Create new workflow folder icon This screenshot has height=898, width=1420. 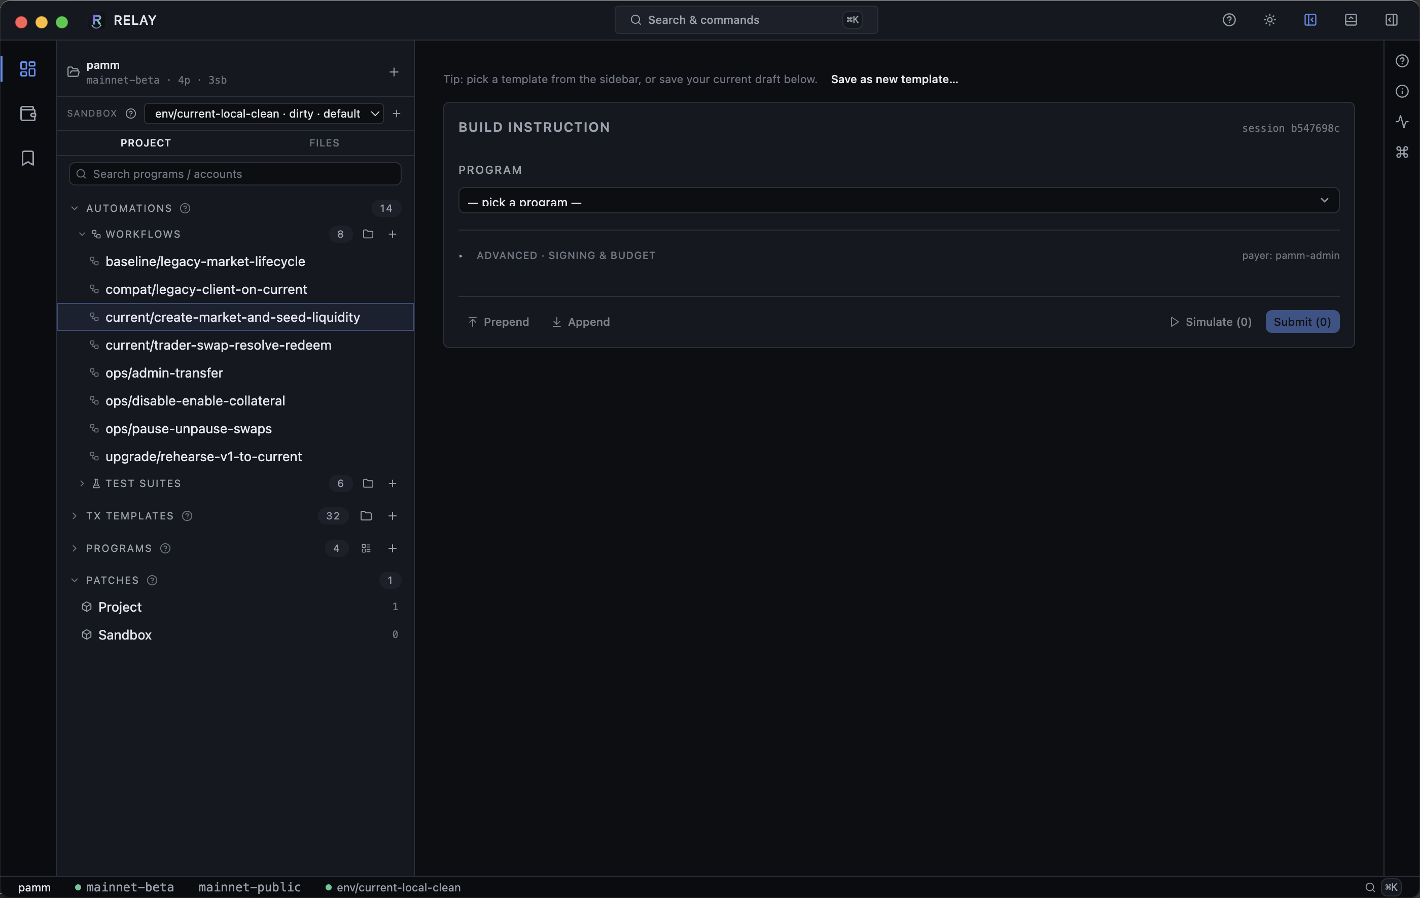click(x=368, y=234)
